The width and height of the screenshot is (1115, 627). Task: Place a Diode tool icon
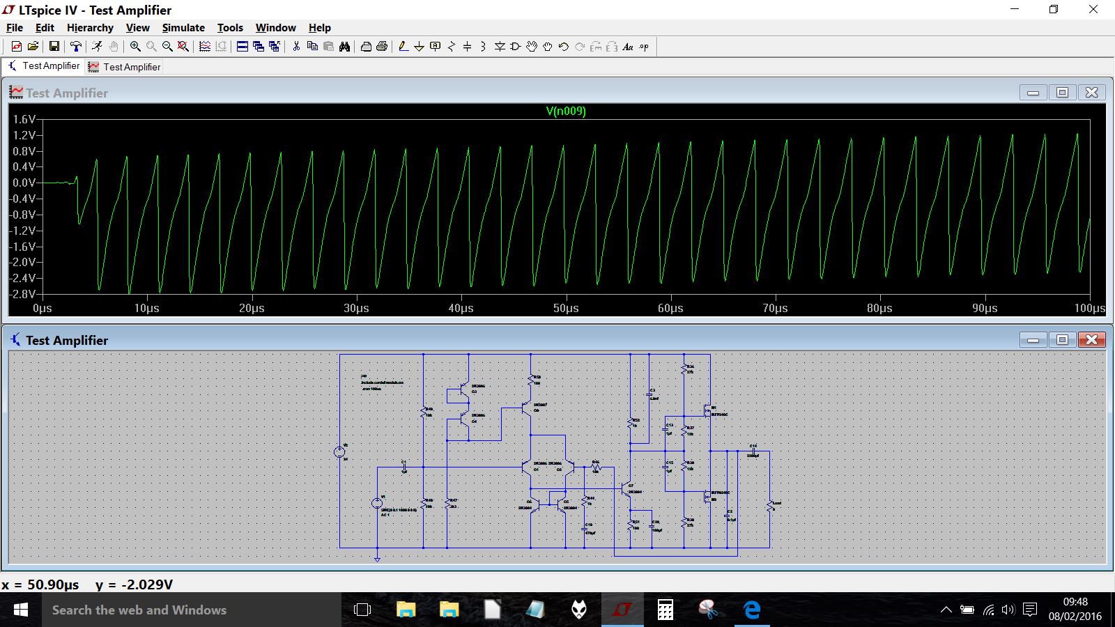tap(500, 47)
